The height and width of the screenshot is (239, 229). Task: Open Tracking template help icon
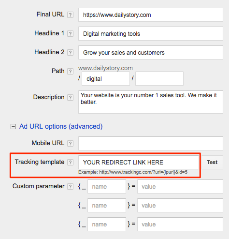[70, 162]
